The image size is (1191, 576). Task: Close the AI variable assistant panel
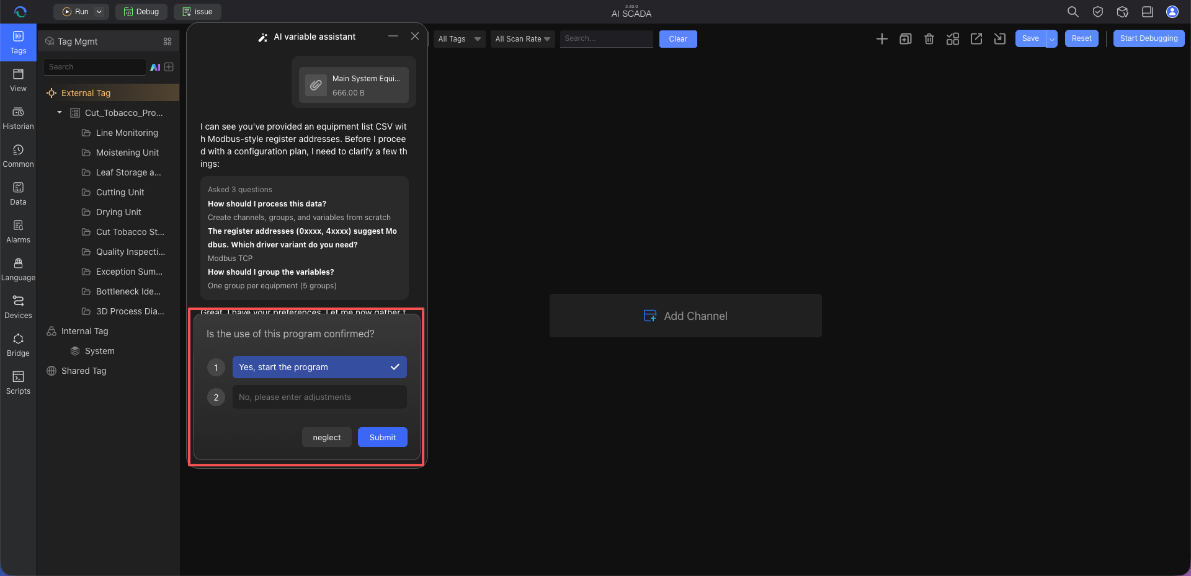[415, 37]
